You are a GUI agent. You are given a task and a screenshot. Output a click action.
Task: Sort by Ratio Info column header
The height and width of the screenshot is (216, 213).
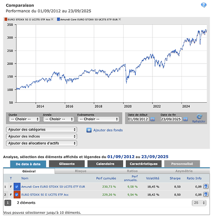pos(194,178)
